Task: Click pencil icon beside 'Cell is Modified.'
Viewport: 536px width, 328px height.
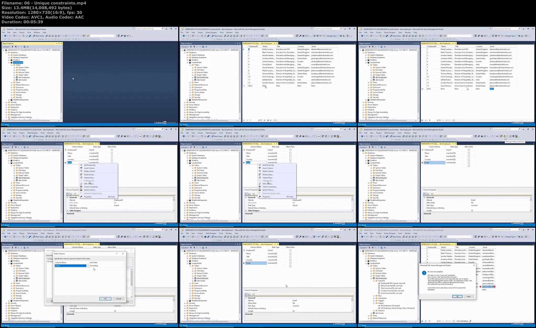Action: coord(470,321)
